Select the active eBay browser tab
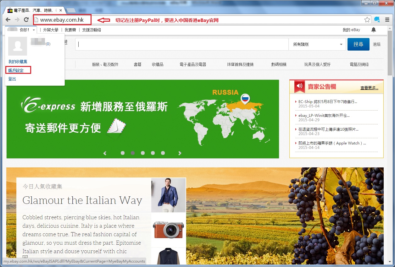 (x=34, y=10)
